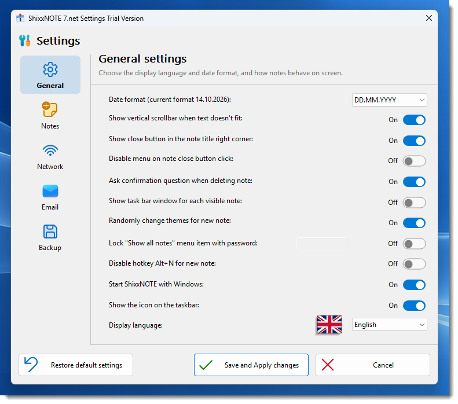
Task: Open the Email envelope icon
Action: (50, 191)
